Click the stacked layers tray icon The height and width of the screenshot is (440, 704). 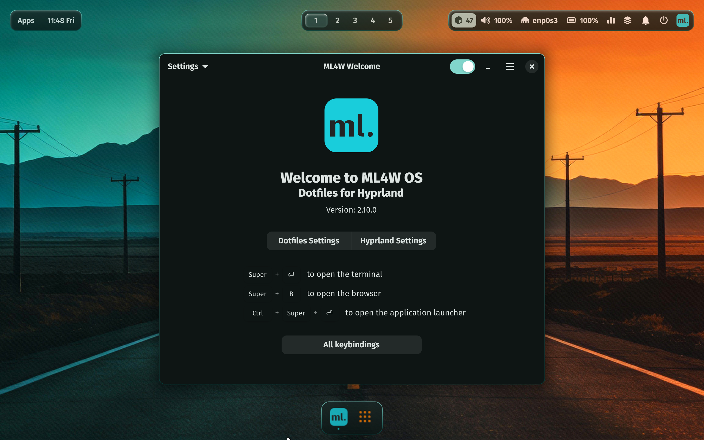pos(628,20)
